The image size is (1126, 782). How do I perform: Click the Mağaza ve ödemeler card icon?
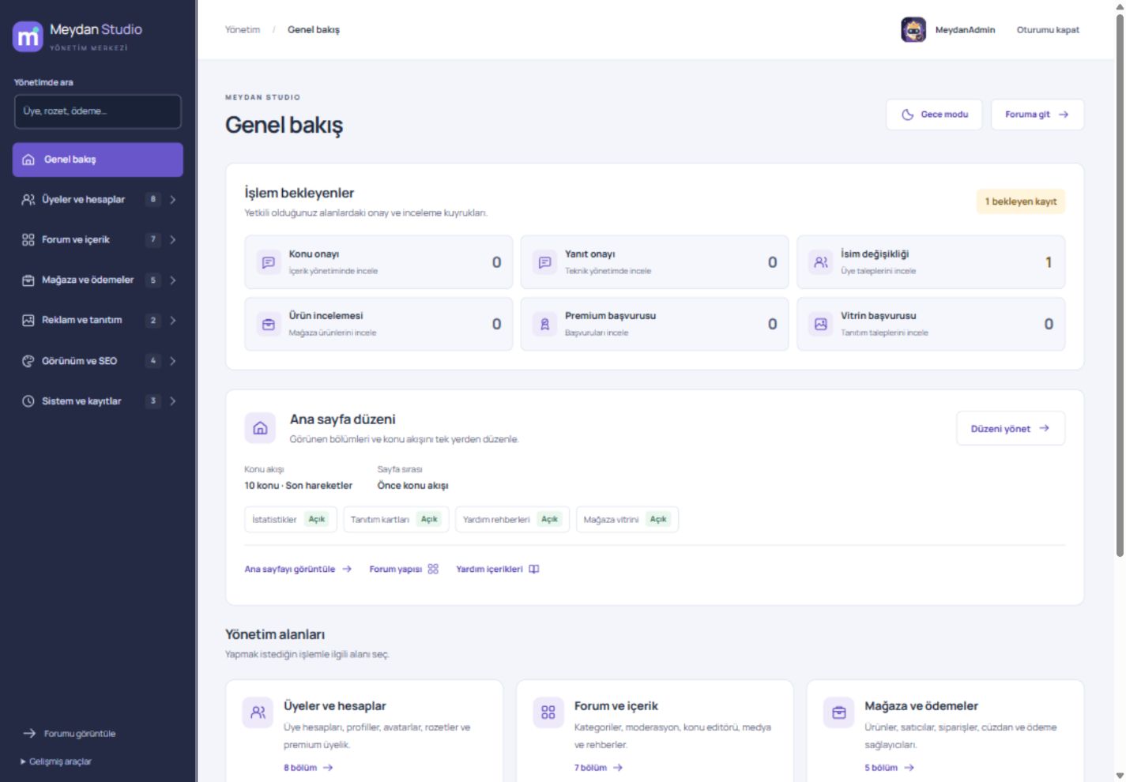click(x=839, y=712)
